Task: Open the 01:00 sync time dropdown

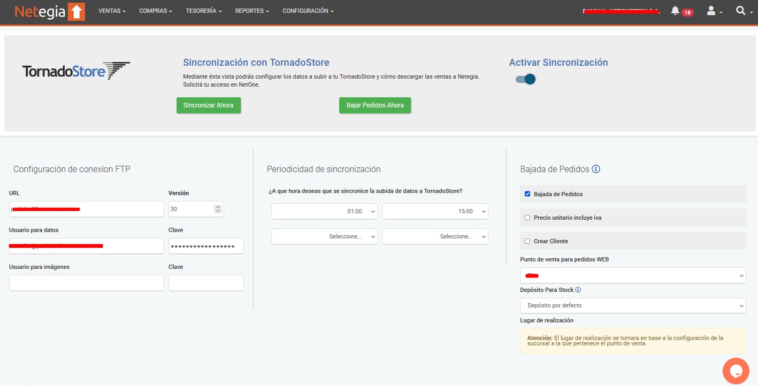Action: pyautogui.click(x=324, y=211)
